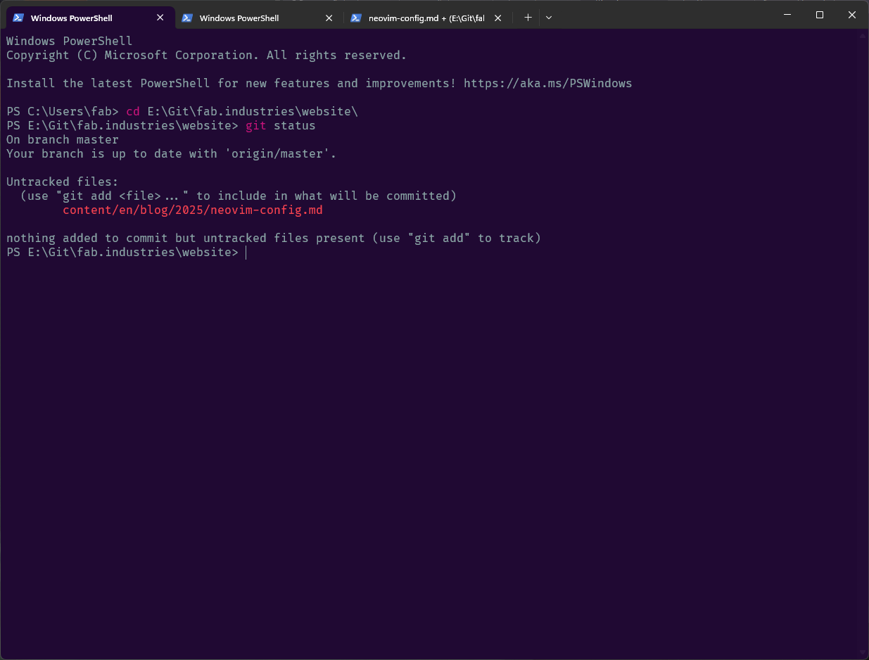Screen dimensions: 869x660
Task: Click the 'cd E:\Git\fab.industries\website\' command
Action: [242, 112]
